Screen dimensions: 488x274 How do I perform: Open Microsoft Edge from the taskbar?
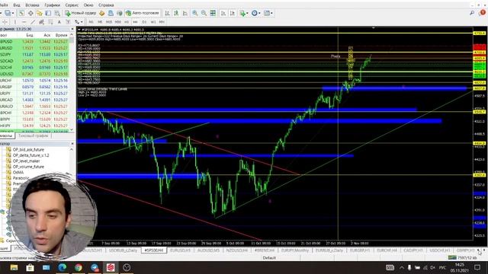pos(63,267)
